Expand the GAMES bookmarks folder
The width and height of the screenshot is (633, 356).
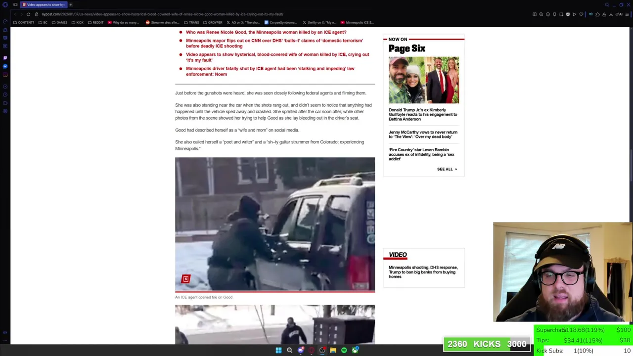pos(59,22)
